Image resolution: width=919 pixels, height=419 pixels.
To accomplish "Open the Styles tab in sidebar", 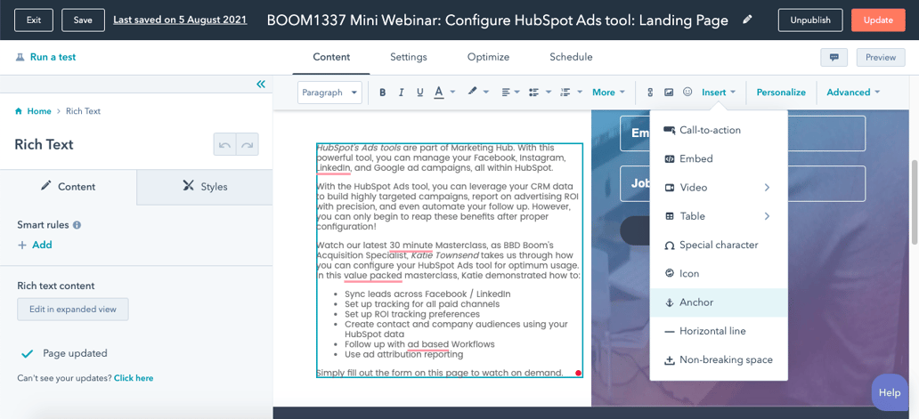I will tap(205, 188).
